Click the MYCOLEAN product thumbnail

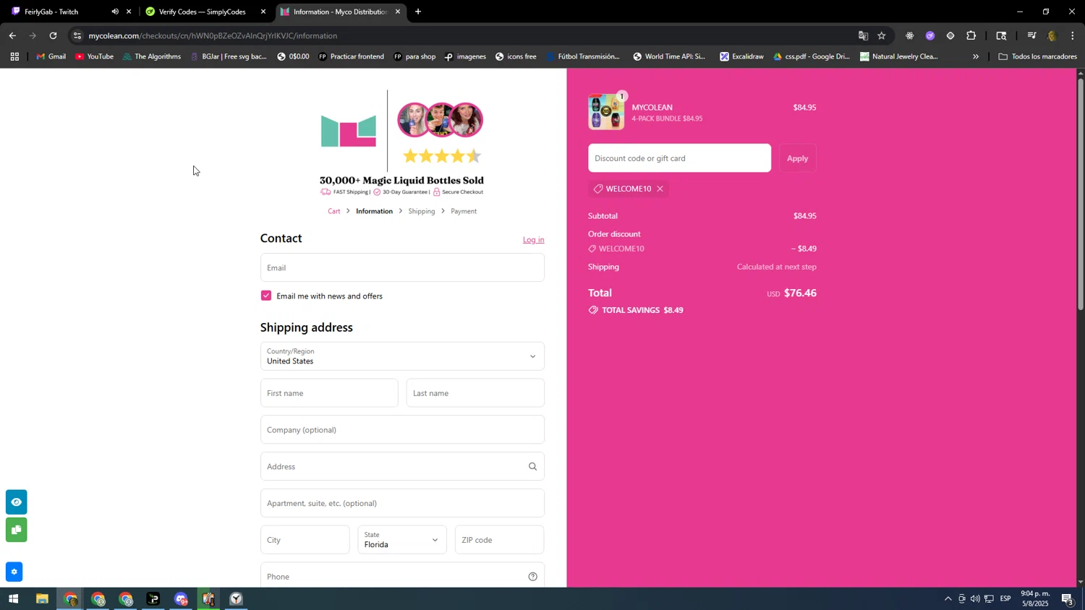tap(606, 112)
